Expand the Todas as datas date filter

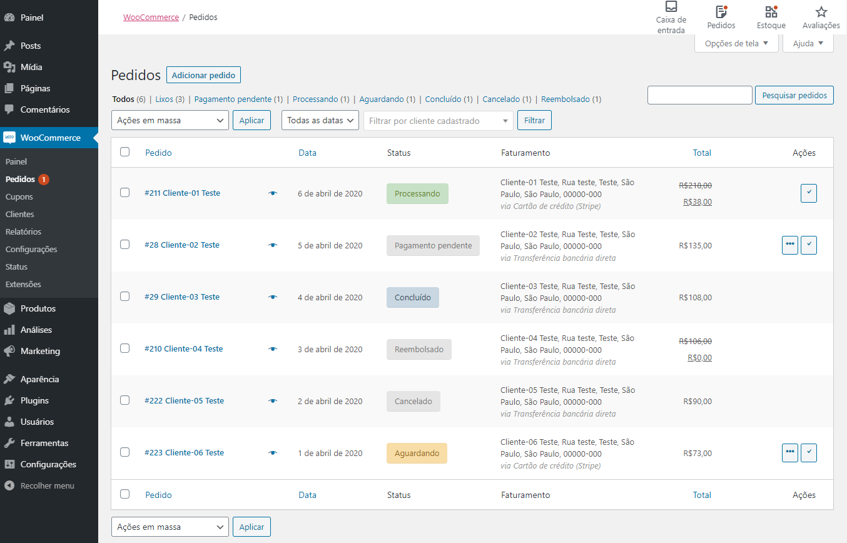tap(320, 121)
